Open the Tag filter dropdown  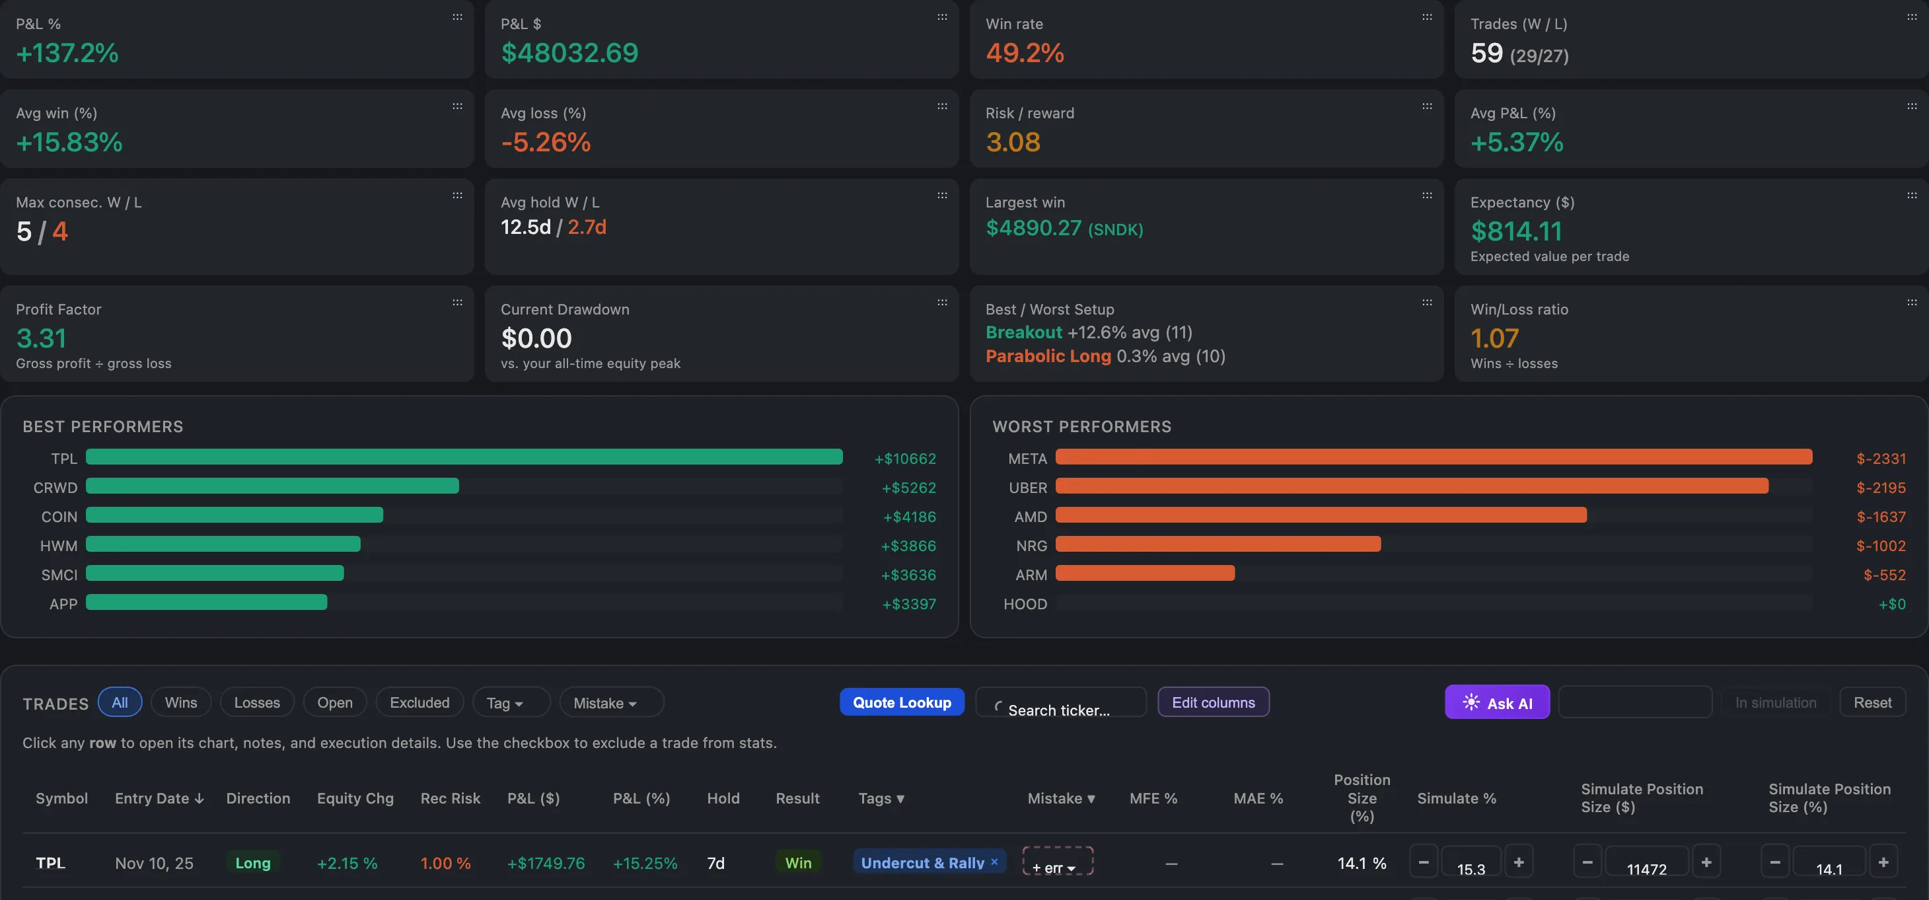click(511, 702)
